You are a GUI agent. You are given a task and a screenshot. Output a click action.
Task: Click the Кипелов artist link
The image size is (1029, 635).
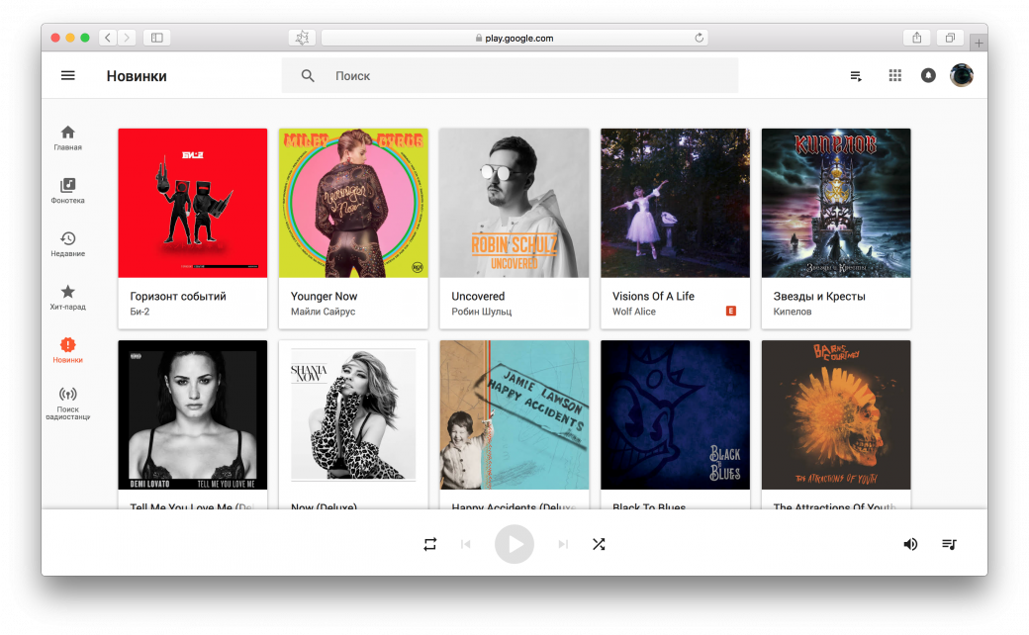point(793,312)
